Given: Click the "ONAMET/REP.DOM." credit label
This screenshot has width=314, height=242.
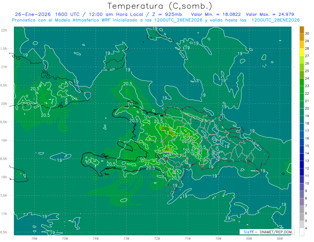Looking at the screenshot, I should pyautogui.click(x=276, y=232).
